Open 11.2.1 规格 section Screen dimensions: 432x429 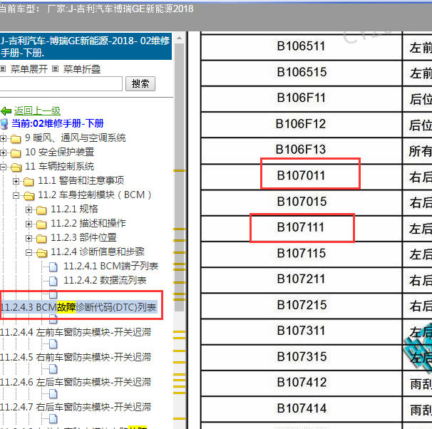[74, 210]
